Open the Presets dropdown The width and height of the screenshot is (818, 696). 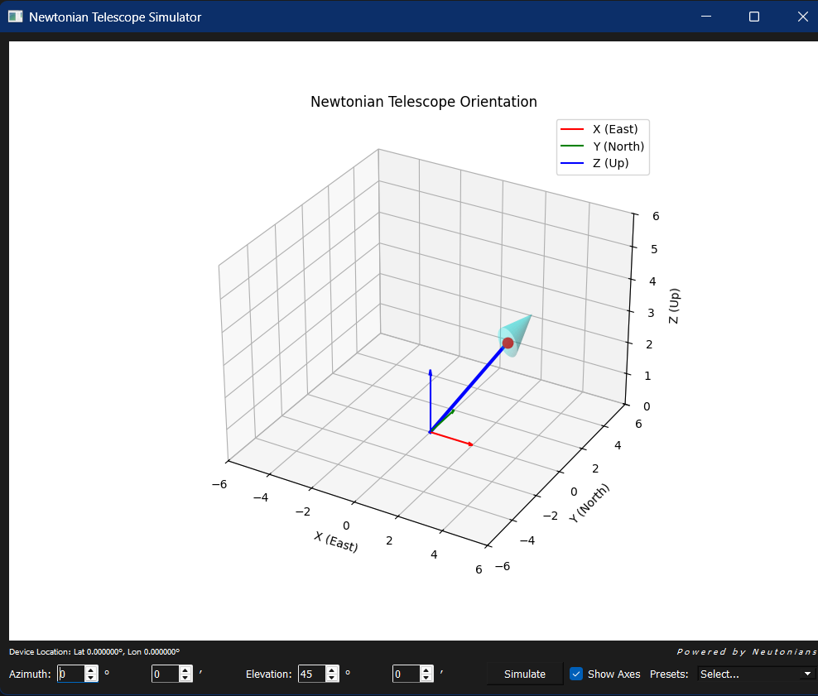pyautogui.click(x=756, y=674)
